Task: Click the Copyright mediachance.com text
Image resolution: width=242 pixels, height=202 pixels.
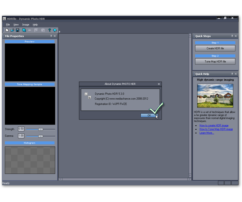Action: pyautogui.click(x=121, y=99)
